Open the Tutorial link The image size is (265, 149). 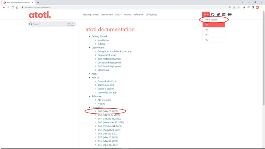101,44
